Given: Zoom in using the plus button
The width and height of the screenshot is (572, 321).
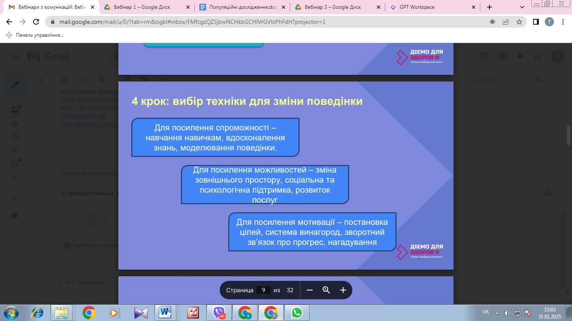Looking at the screenshot, I should 343,290.
